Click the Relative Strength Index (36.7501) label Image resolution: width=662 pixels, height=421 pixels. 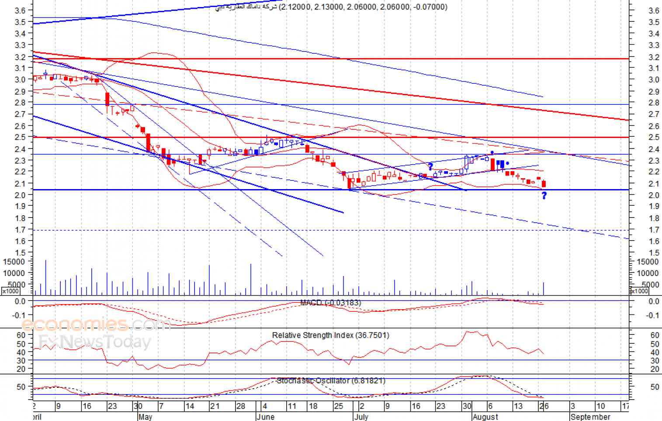pyautogui.click(x=331, y=335)
